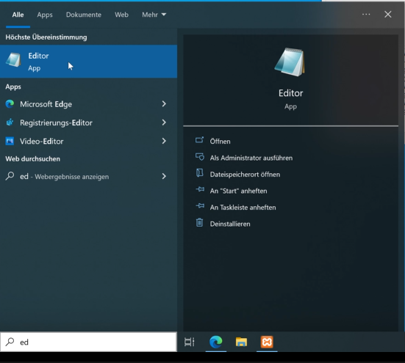The height and width of the screenshot is (363, 405).
Task: Choose Dateispeicherort öffnen
Action: coord(245,174)
